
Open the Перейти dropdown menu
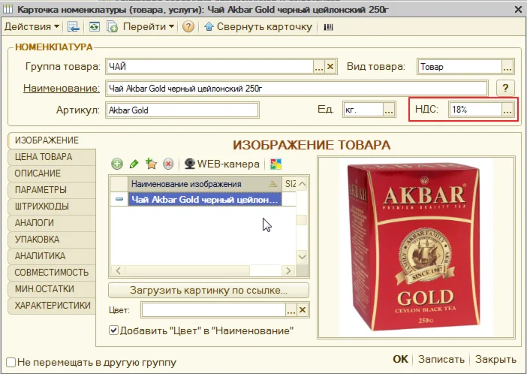click(148, 26)
